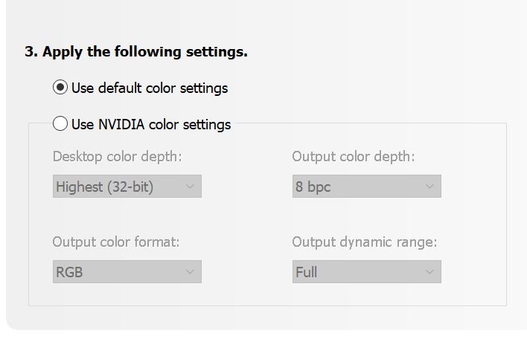
Task: Click the 'Output color depth:' label
Action: [354, 157]
